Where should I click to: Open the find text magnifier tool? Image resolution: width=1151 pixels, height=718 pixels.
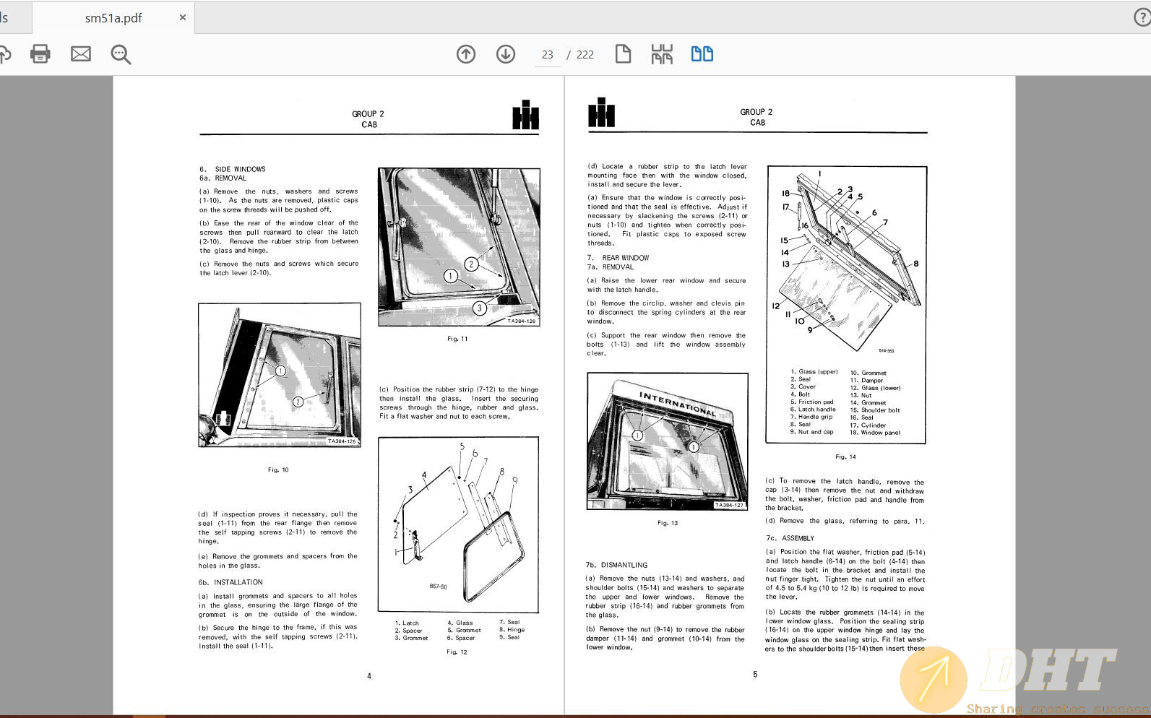coord(121,54)
